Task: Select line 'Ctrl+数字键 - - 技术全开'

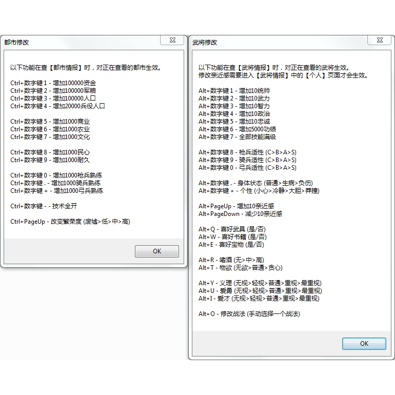Action: 44,206
